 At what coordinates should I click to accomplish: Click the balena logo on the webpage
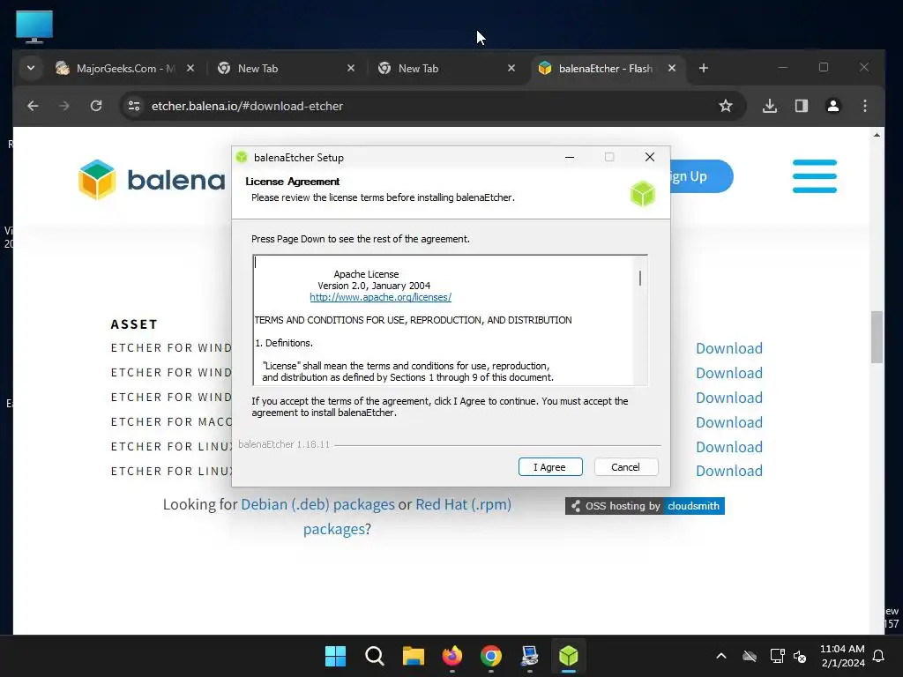tap(152, 180)
